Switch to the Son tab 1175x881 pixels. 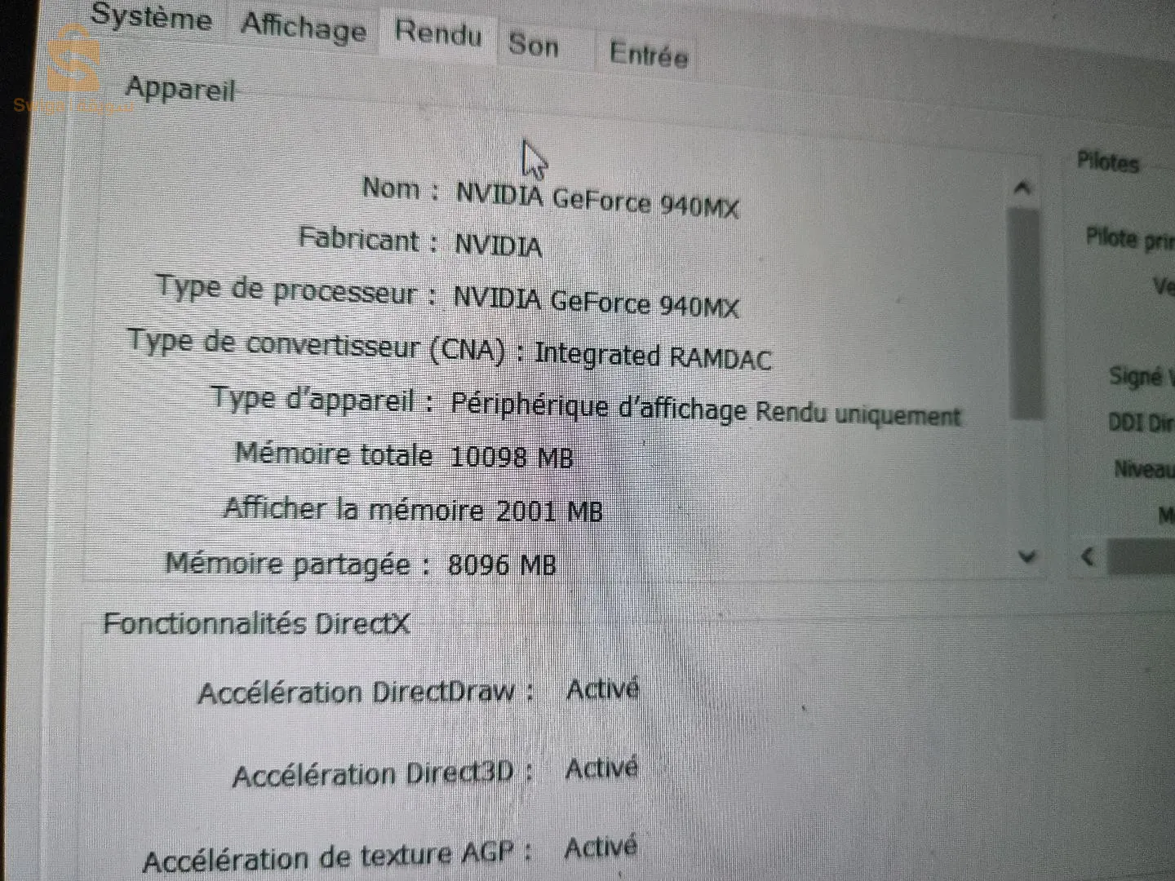tap(534, 46)
